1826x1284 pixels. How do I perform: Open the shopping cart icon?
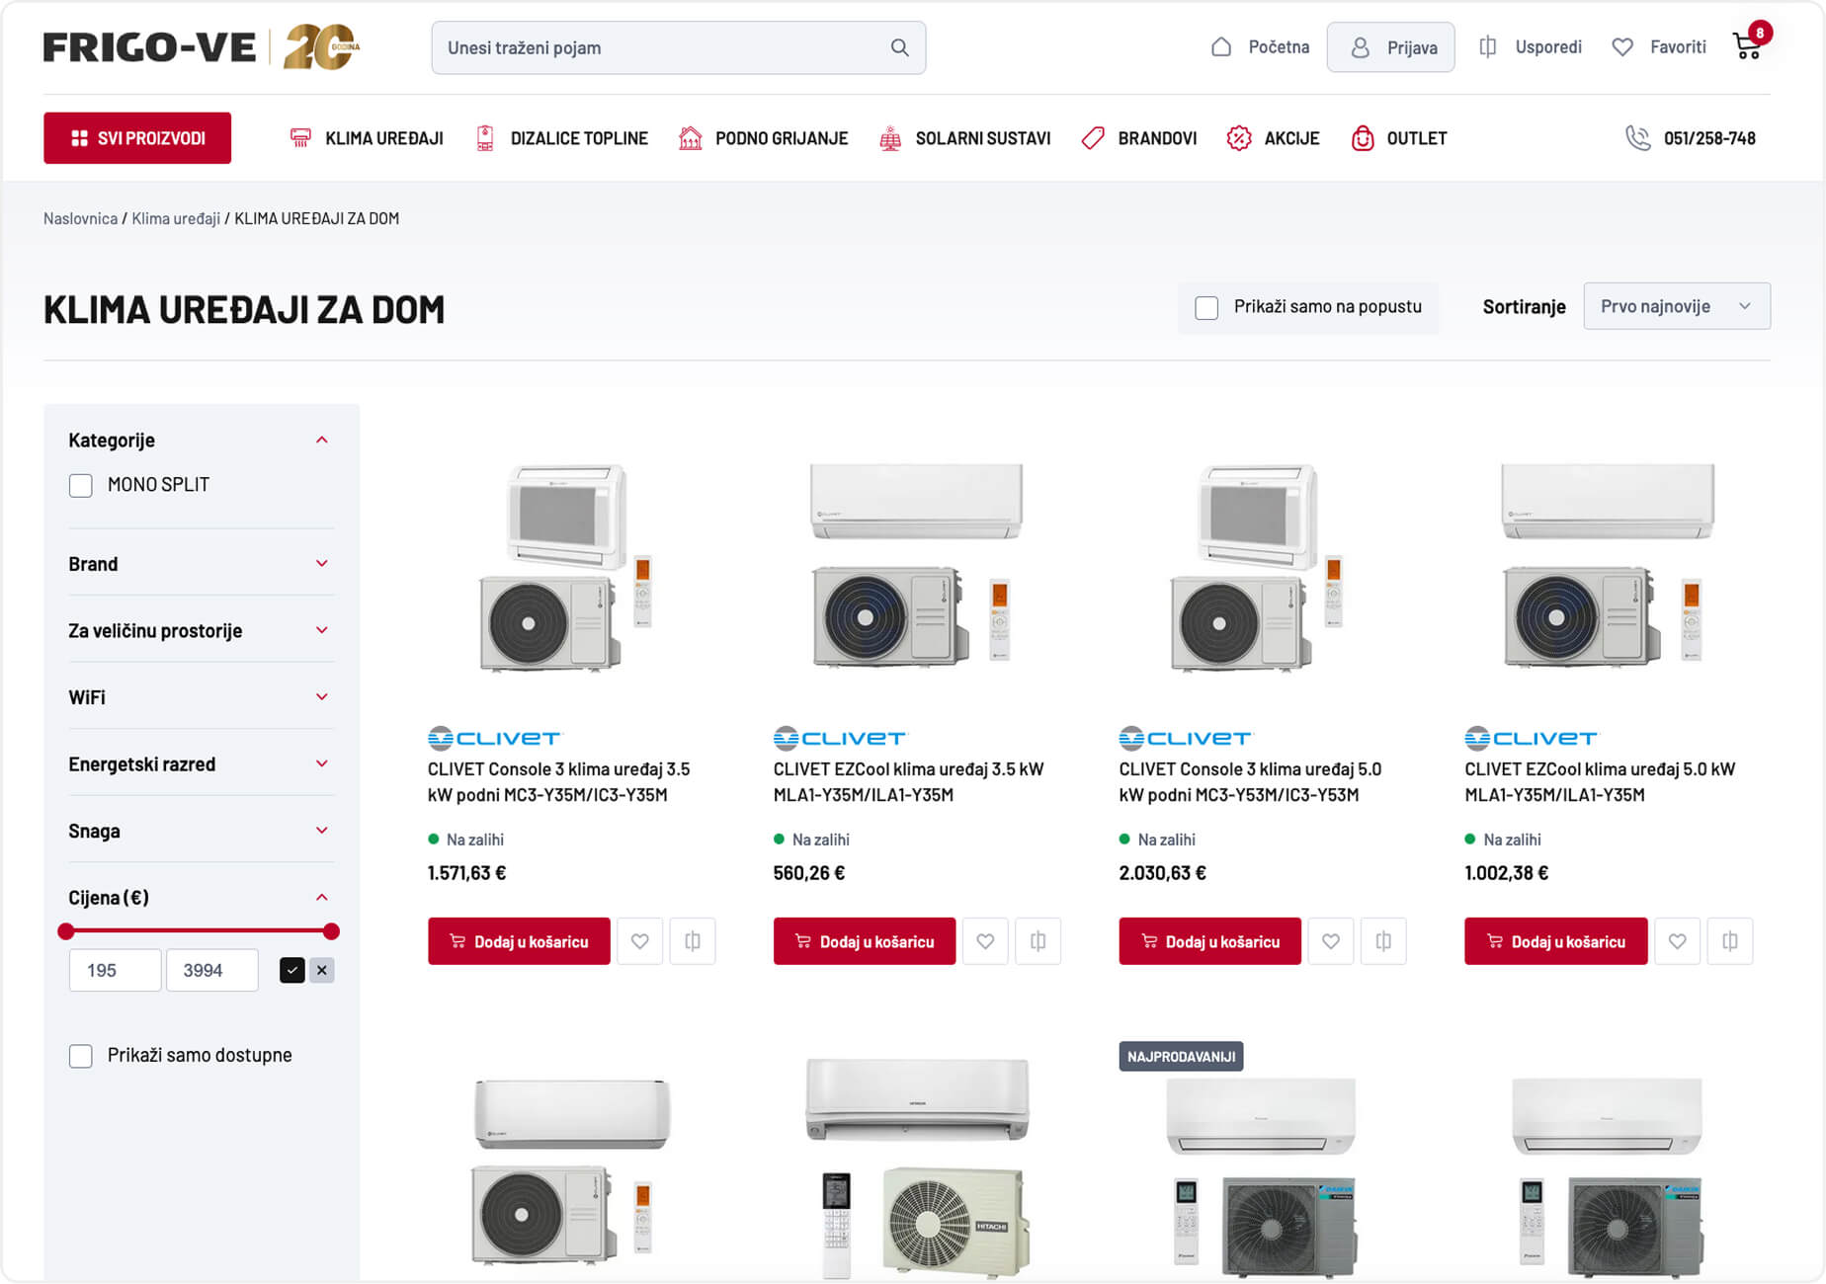point(1747,45)
